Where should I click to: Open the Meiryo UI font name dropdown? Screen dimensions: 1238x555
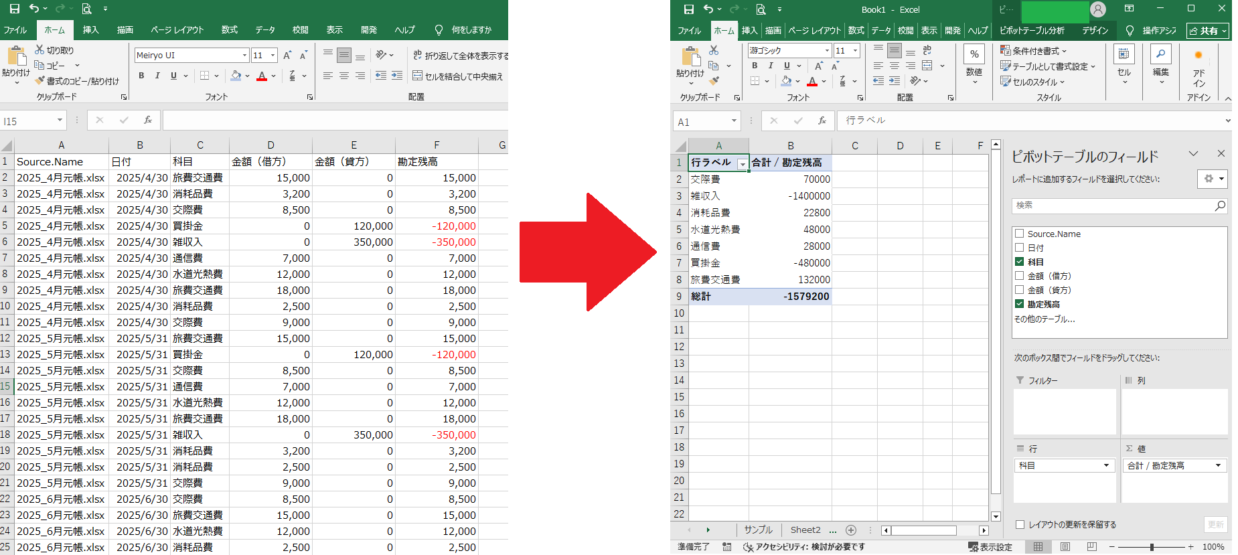[x=244, y=56]
